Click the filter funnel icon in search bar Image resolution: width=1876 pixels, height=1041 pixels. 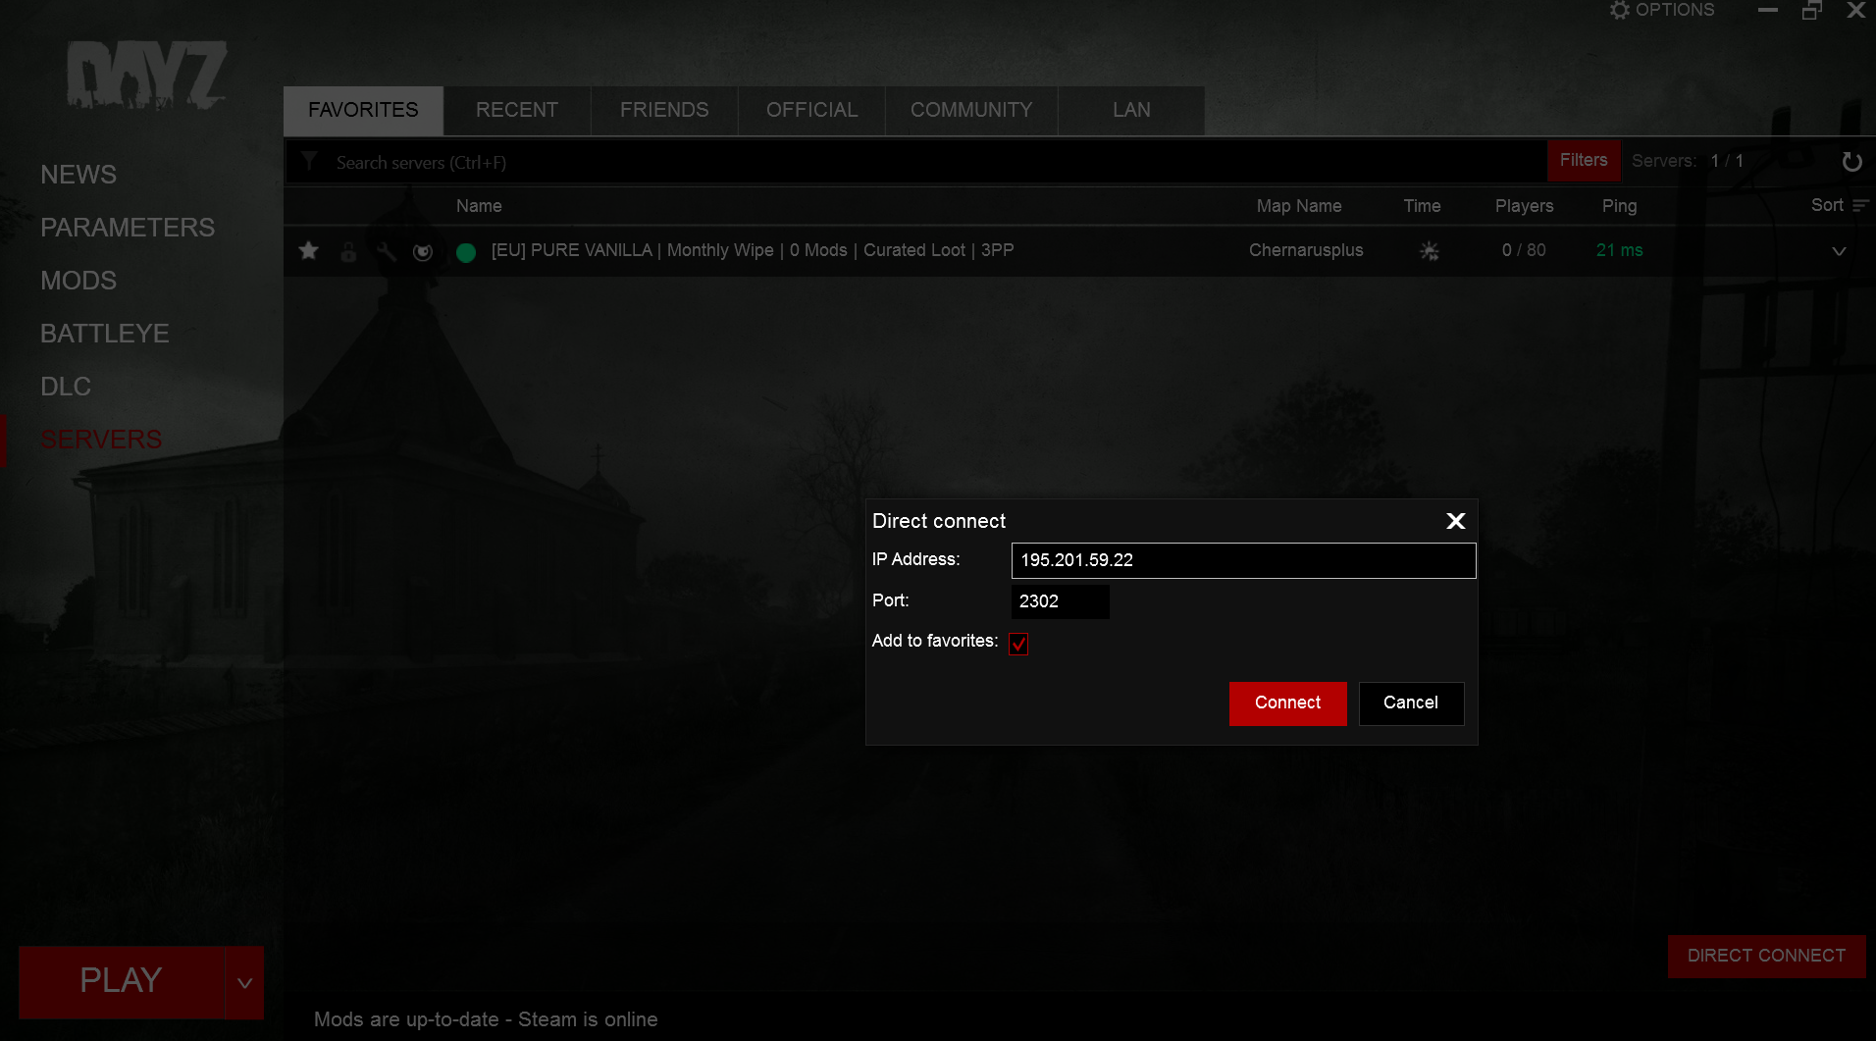(x=309, y=162)
